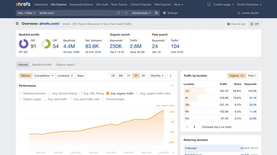Switch to the Organic search tab
Image resolution: width=277 pixels, height=155 pixels.
pyautogui.click(x=65, y=64)
